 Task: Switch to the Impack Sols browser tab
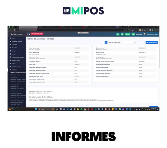[110, 27]
